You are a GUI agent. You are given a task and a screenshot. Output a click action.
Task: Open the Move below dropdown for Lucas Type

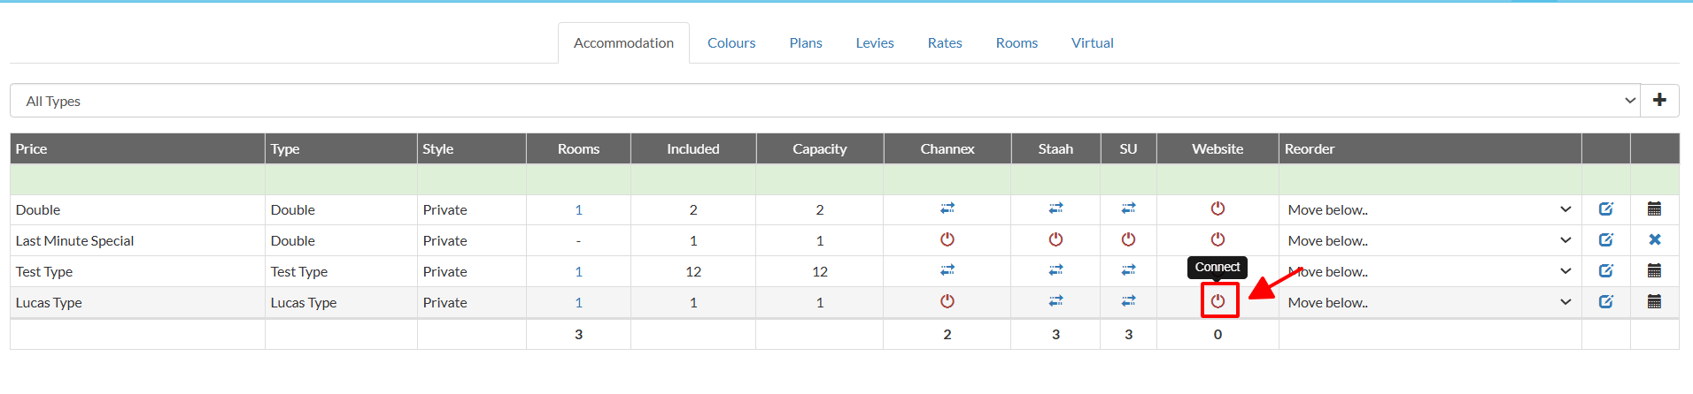click(1429, 302)
